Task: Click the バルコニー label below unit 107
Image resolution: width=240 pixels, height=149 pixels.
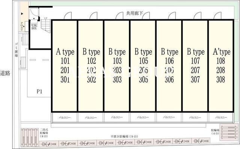Action: click(195, 118)
